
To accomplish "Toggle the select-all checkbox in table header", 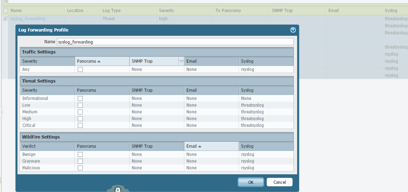I will point(5,11).
